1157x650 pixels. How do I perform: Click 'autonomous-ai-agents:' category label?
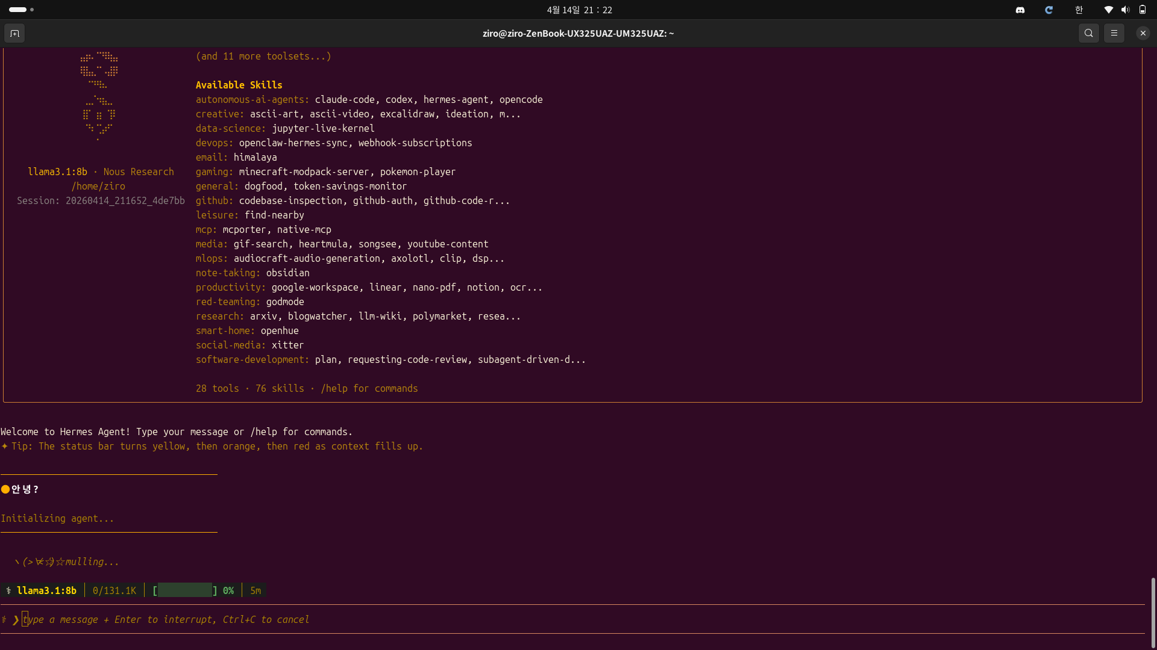(x=252, y=99)
